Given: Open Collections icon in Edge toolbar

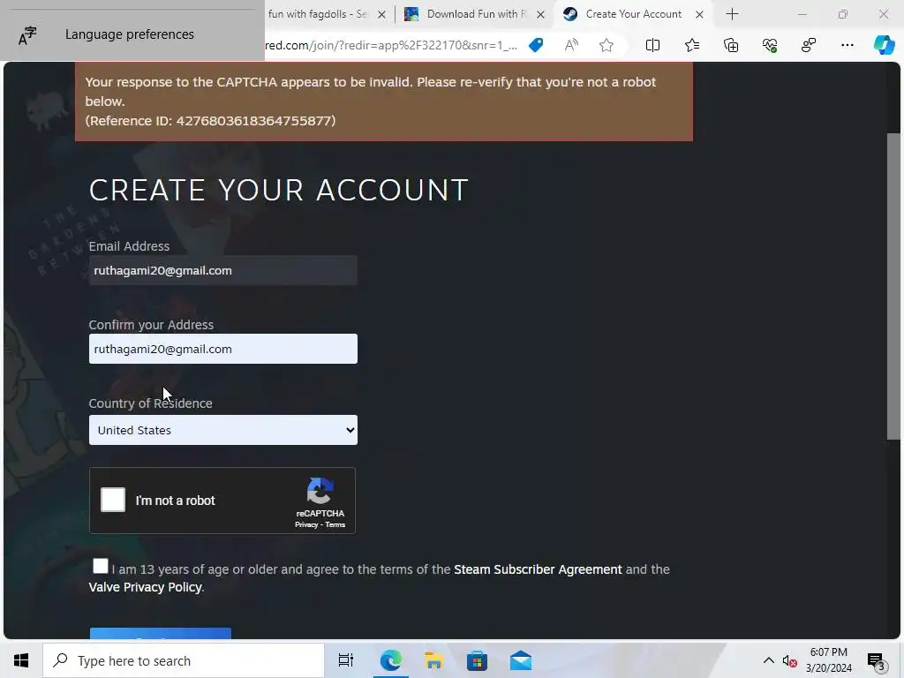Looking at the screenshot, I should click(731, 45).
